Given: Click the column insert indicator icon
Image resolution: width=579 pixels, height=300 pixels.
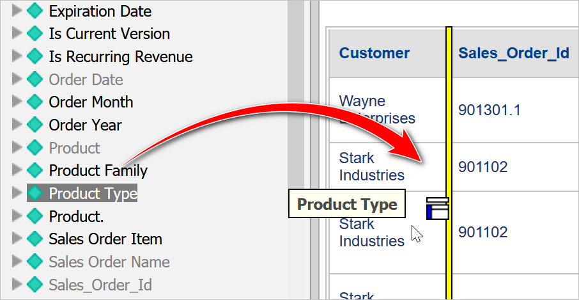Looking at the screenshot, I should (437, 209).
